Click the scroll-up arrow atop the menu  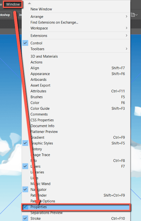[29, 3]
